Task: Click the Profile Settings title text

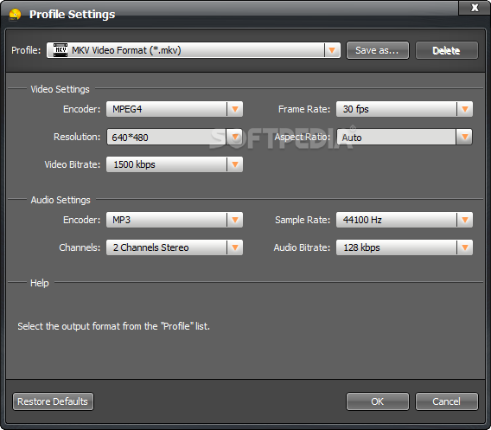Action: pyautogui.click(x=73, y=15)
